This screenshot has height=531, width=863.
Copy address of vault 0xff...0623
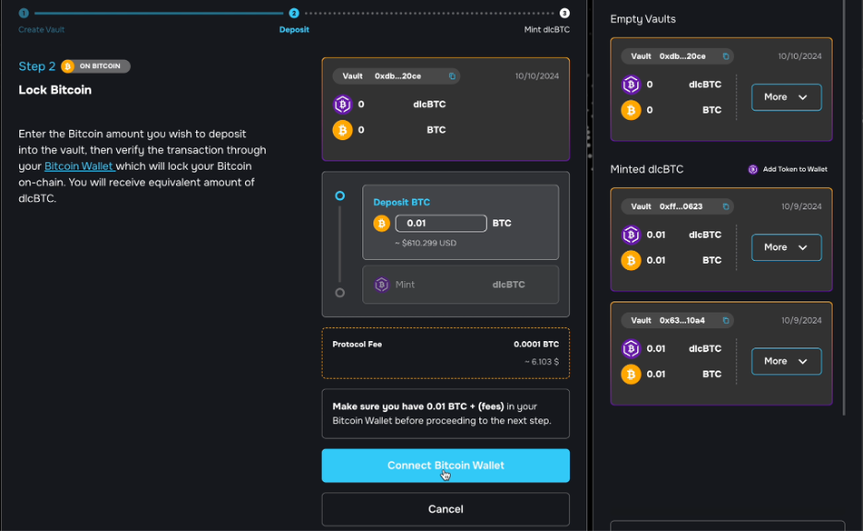pos(726,206)
